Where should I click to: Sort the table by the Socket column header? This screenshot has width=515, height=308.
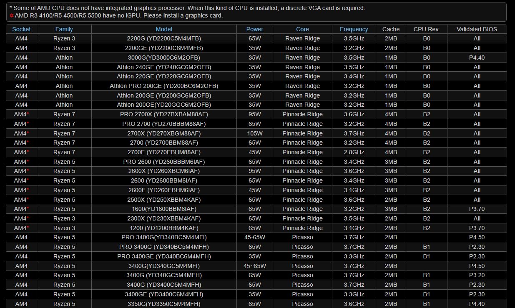pos(21,29)
